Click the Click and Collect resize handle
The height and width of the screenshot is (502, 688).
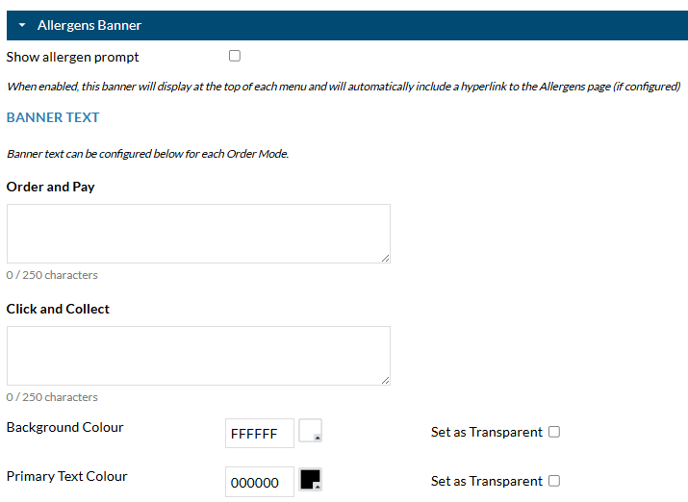tap(385, 380)
